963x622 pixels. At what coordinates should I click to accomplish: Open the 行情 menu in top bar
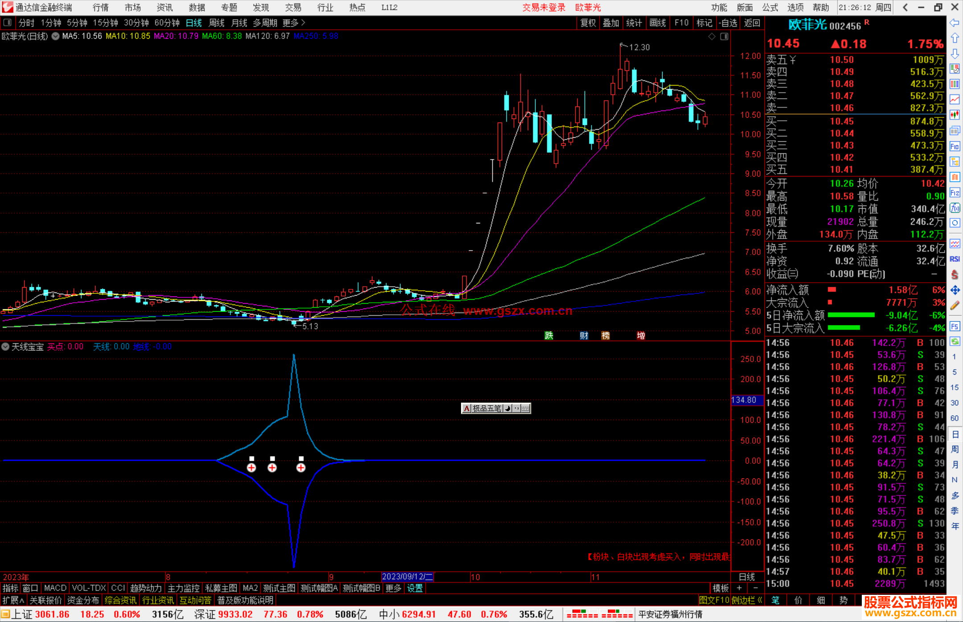pyautogui.click(x=100, y=8)
